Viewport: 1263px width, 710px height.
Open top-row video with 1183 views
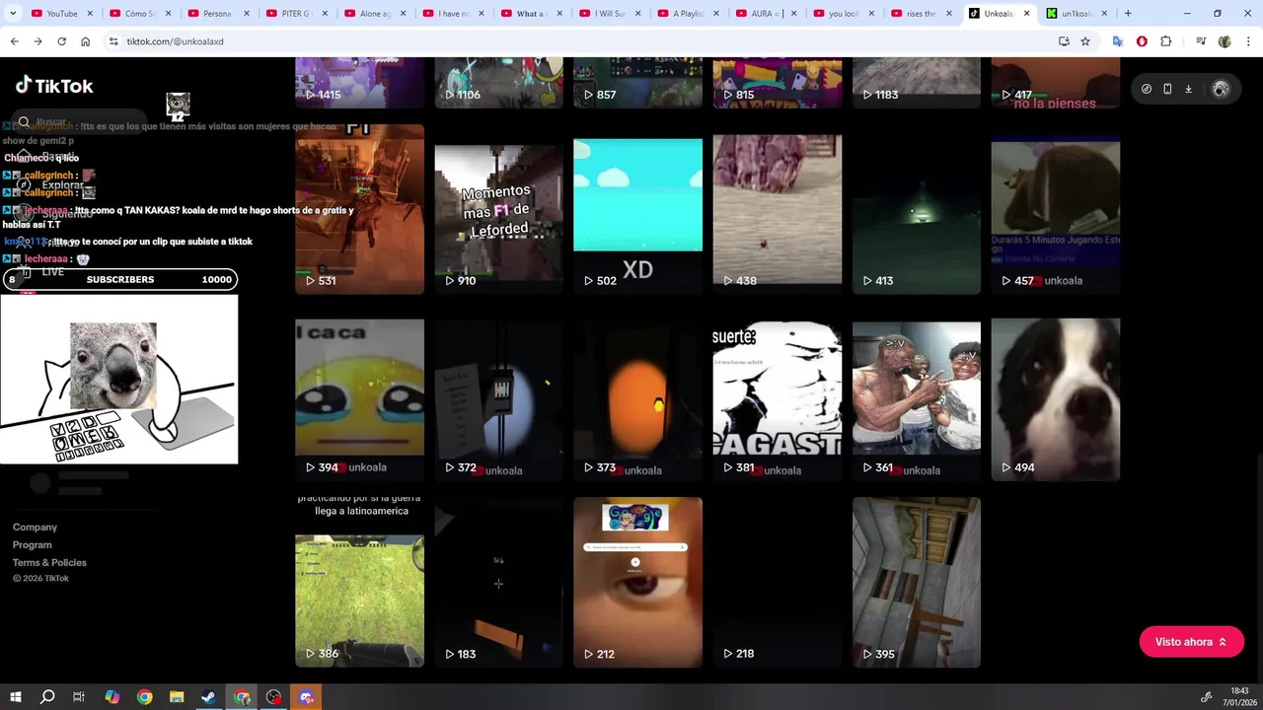coord(916,82)
